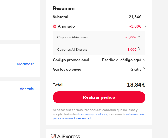The height and width of the screenshot is (138, 168).
Task: Select the second Cupones AliExpress -3,00€ amount
Action: [x=131, y=50]
